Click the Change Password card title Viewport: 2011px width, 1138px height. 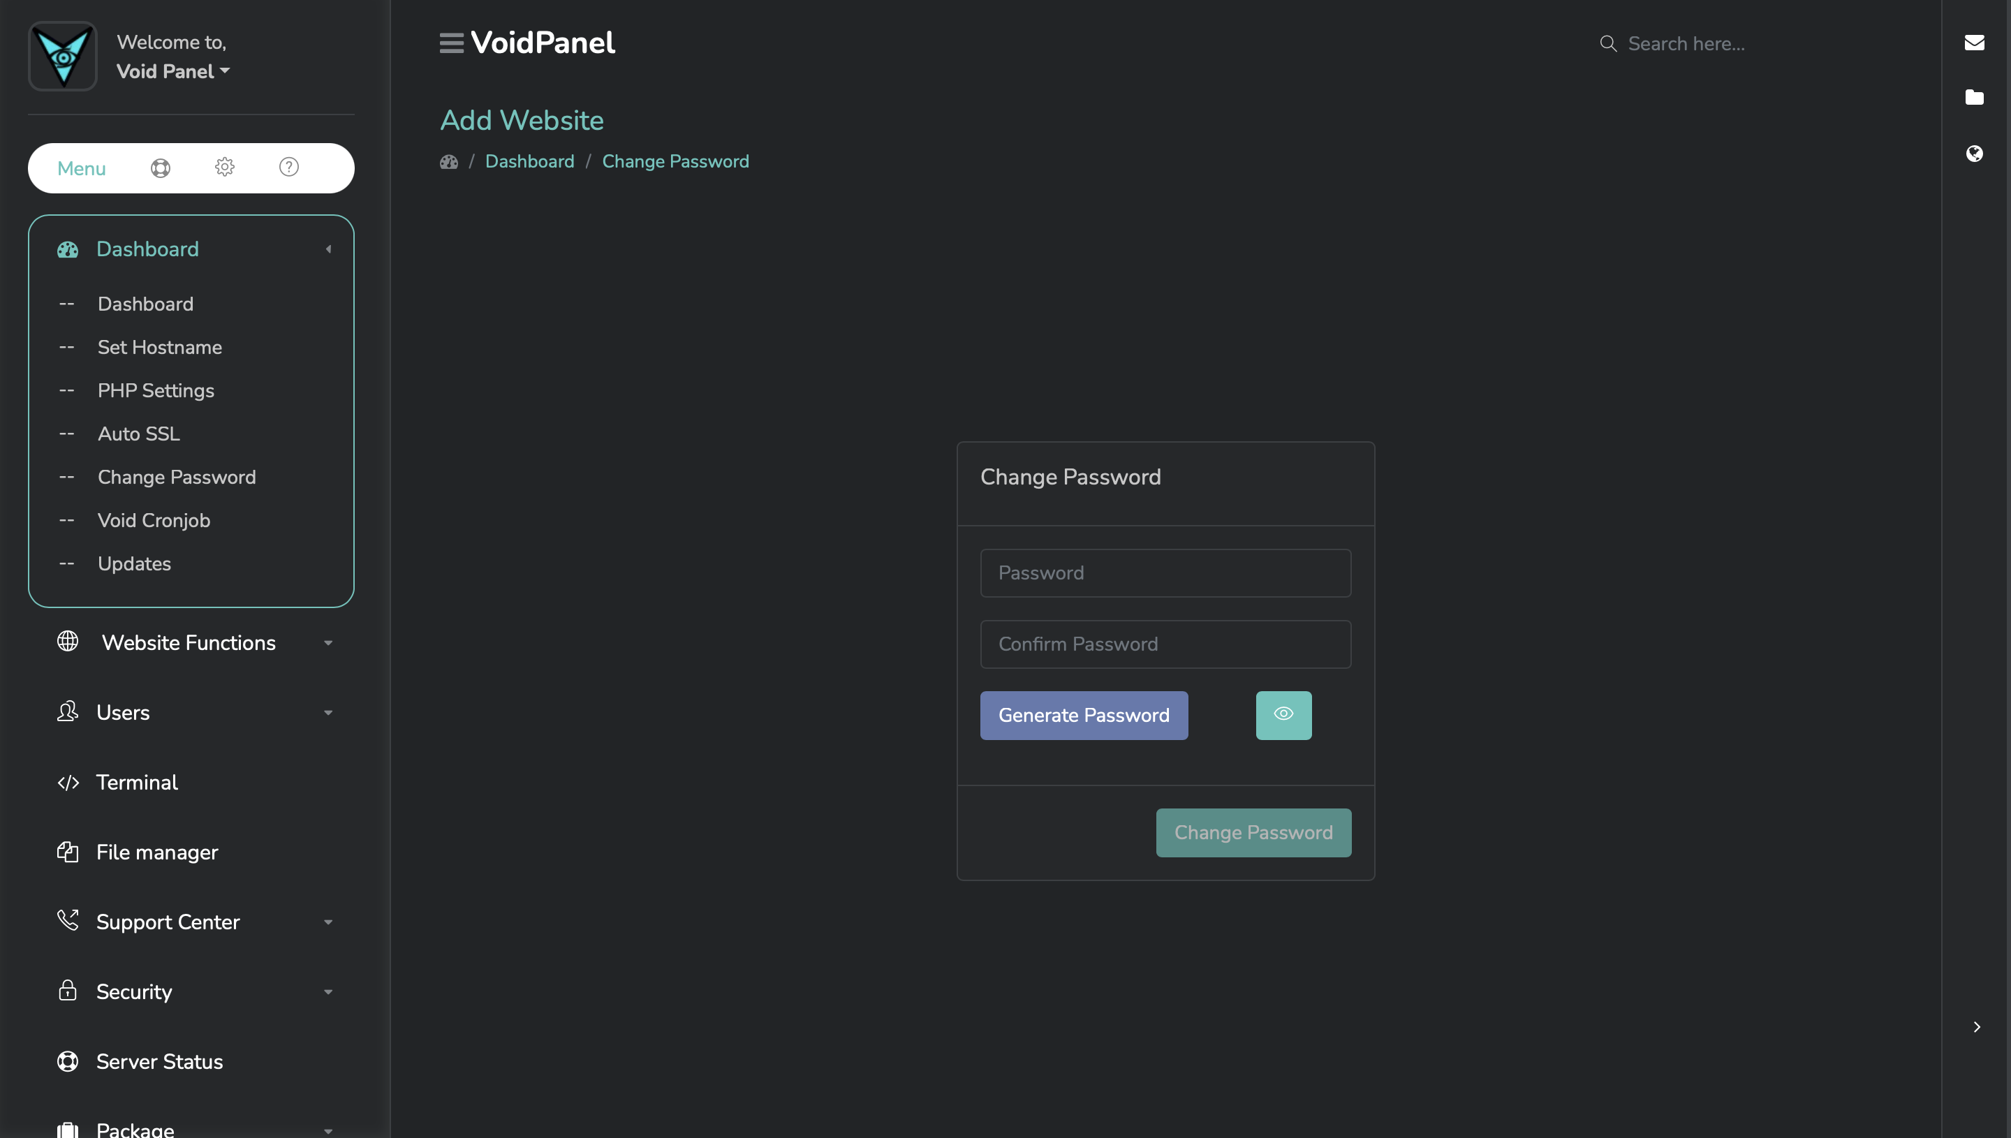coord(1070,477)
